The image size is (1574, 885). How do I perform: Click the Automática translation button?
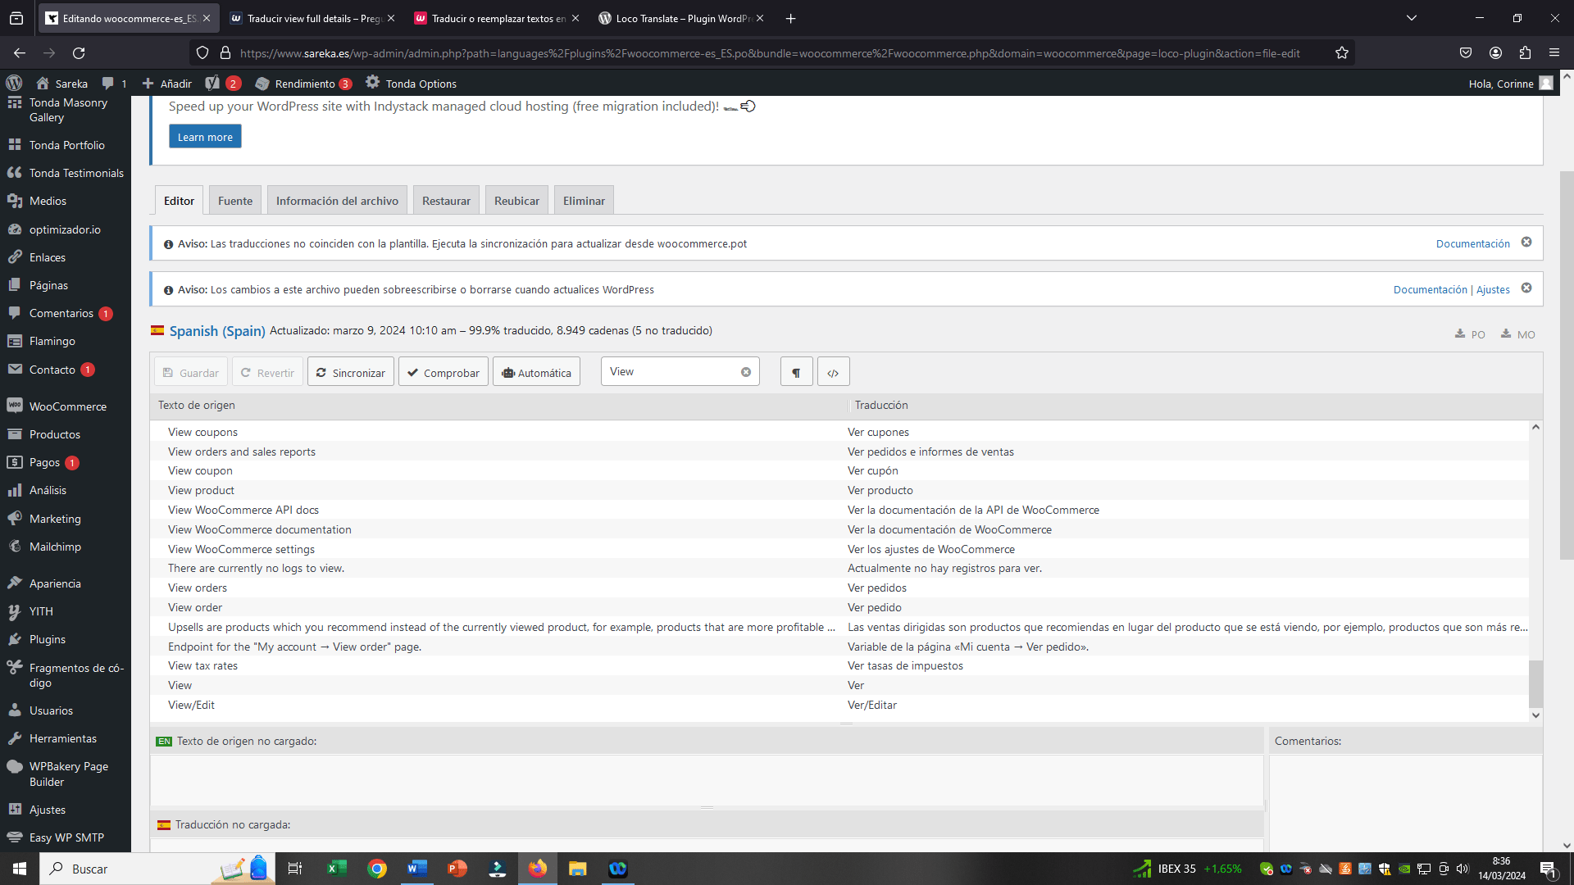tap(536, 372)
